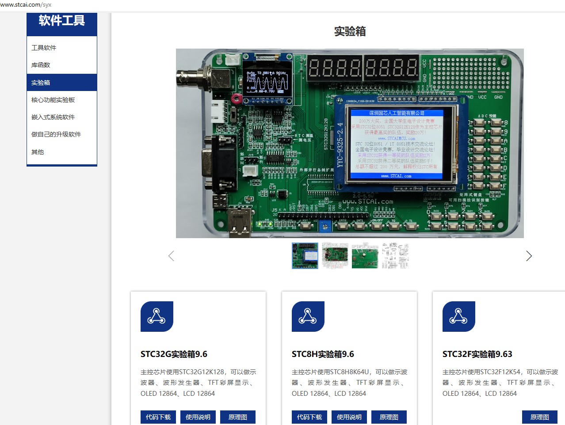
Task: Click the STC32F实验箱9.63 card icon
Action: pyautogui.click(x=459, y=316)
